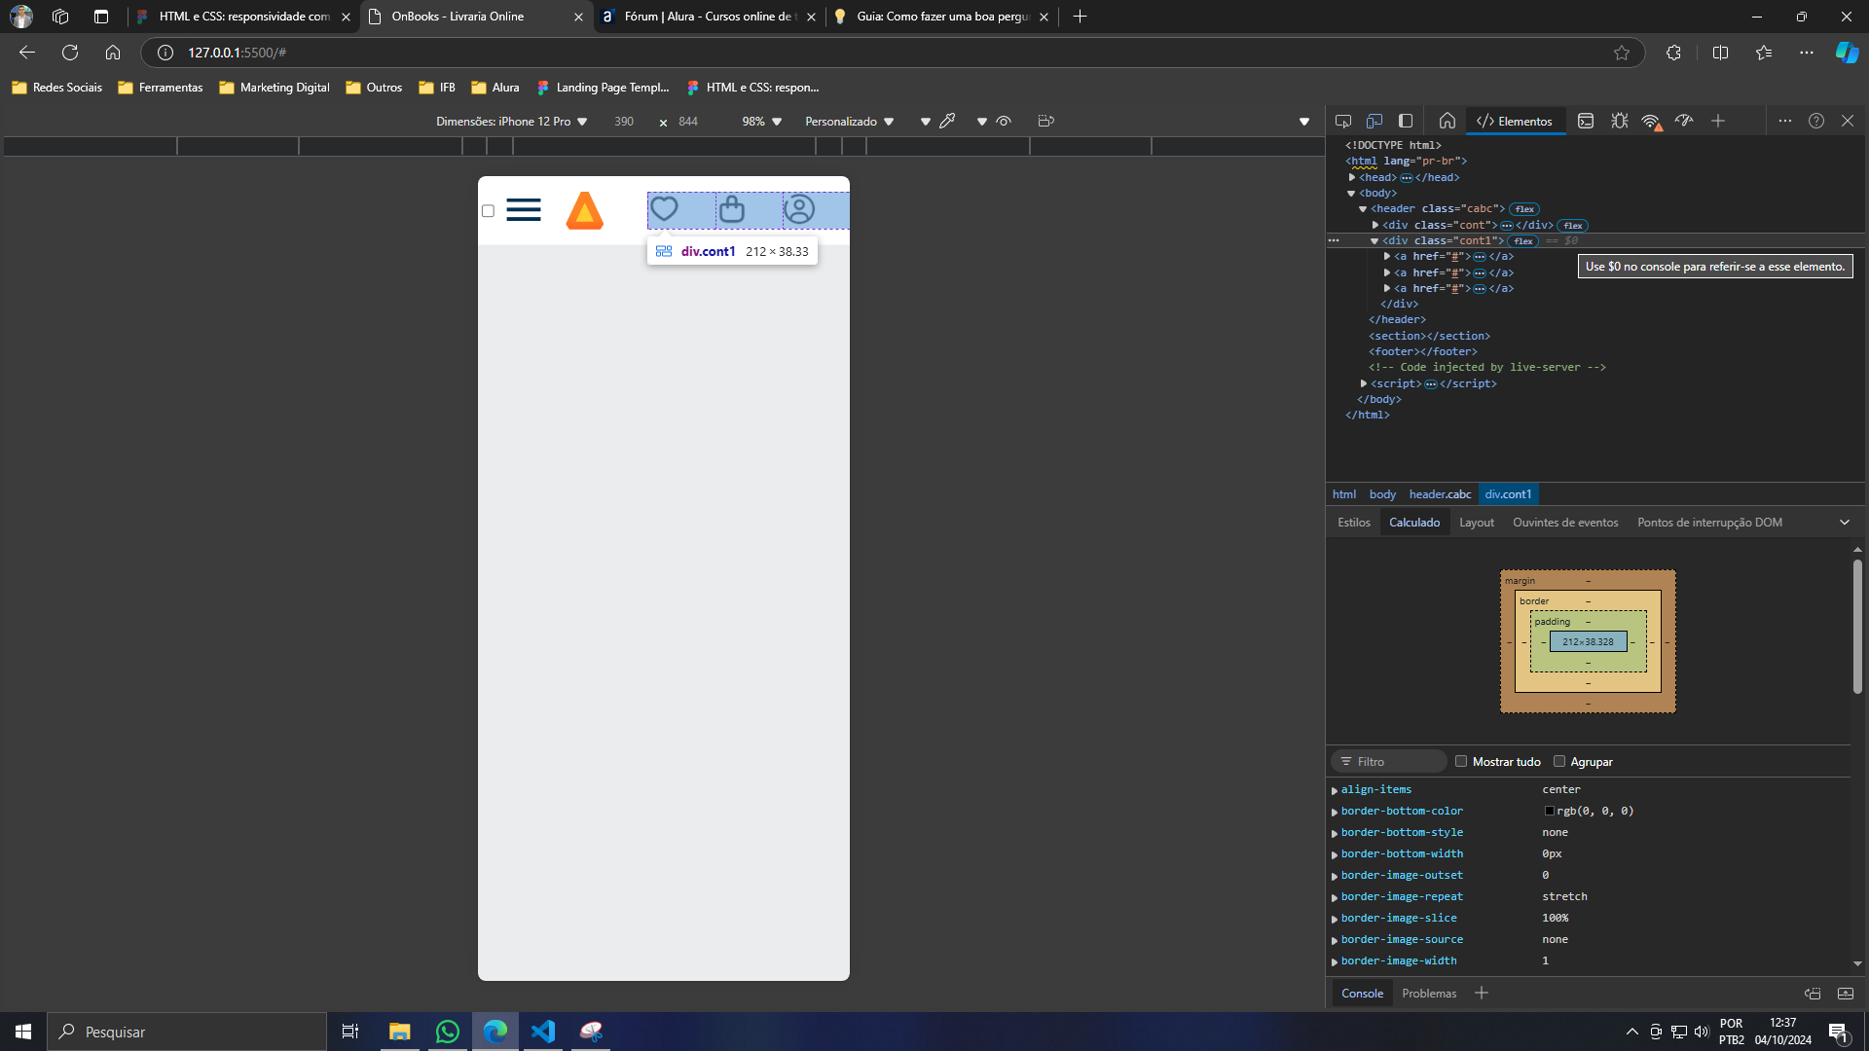Switch to the Estilos tab
The width and height of the screenshot is (1869, 1051).
[x=1353, y=523]
